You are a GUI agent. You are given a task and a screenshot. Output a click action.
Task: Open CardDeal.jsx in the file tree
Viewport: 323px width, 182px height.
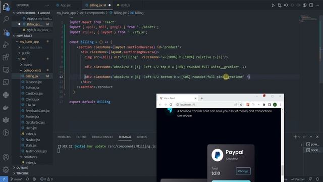34,94
